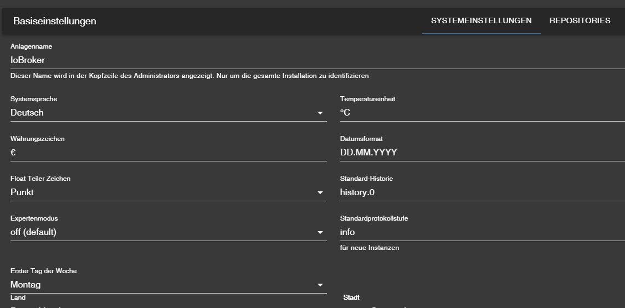This screenshot has height=308, width=625.
Task: Click the Punkt separator value
Action: point(22,192)
